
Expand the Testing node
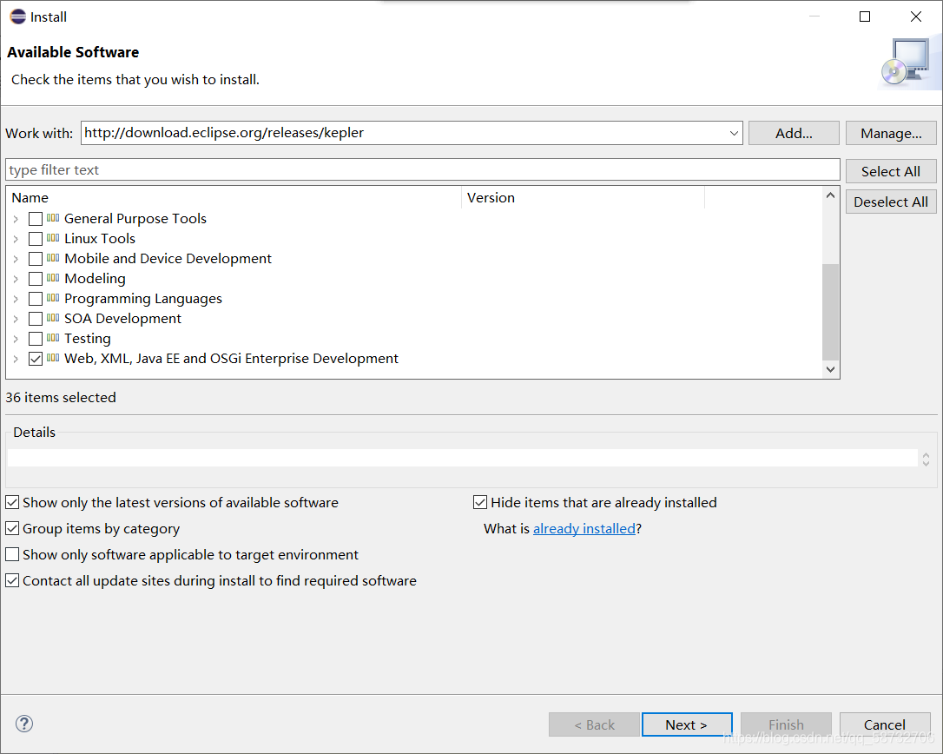tap(16, 339)
